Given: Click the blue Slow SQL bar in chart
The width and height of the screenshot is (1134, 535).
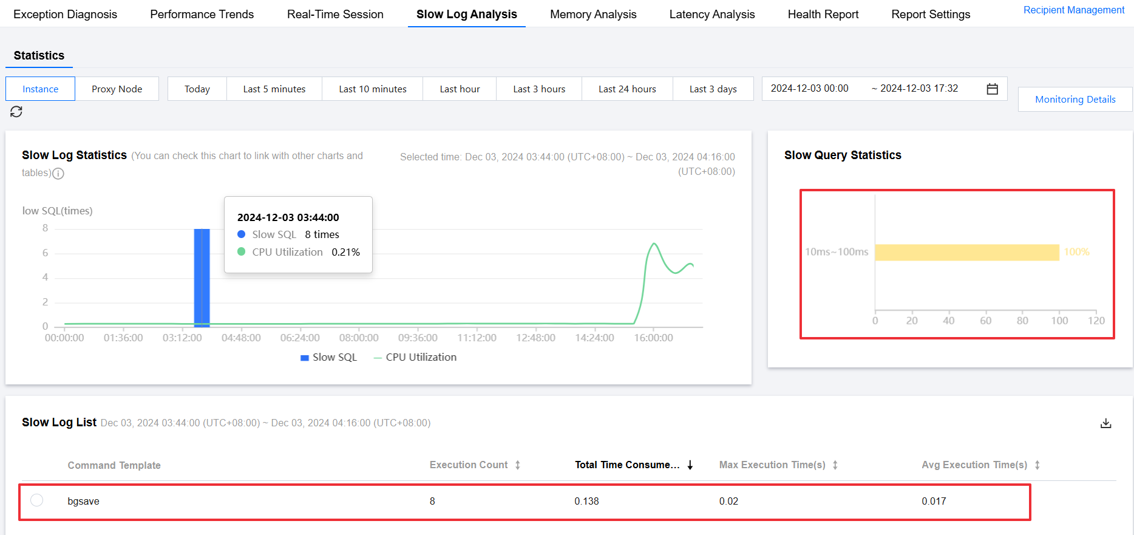Looking at the screenshot, I should [x=202, y=278].
